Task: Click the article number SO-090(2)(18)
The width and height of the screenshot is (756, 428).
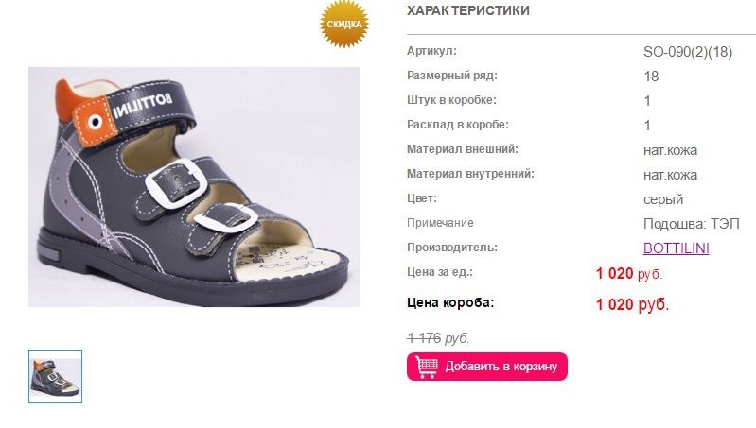Action: (688, 52)
